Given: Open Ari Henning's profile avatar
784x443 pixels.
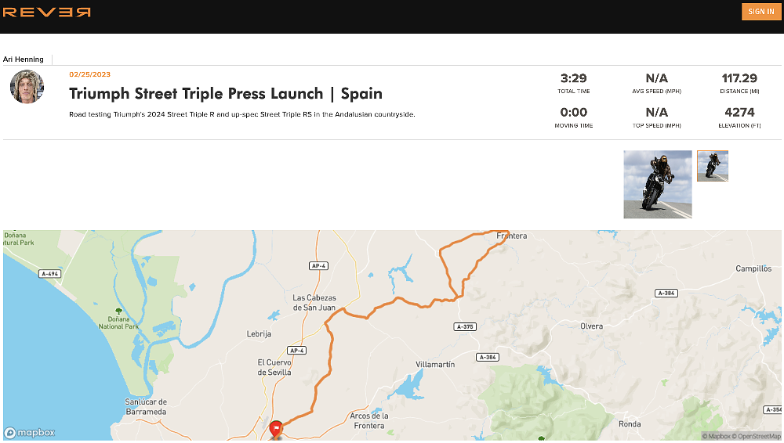Looking at the screenshot, I should (27, 86).
